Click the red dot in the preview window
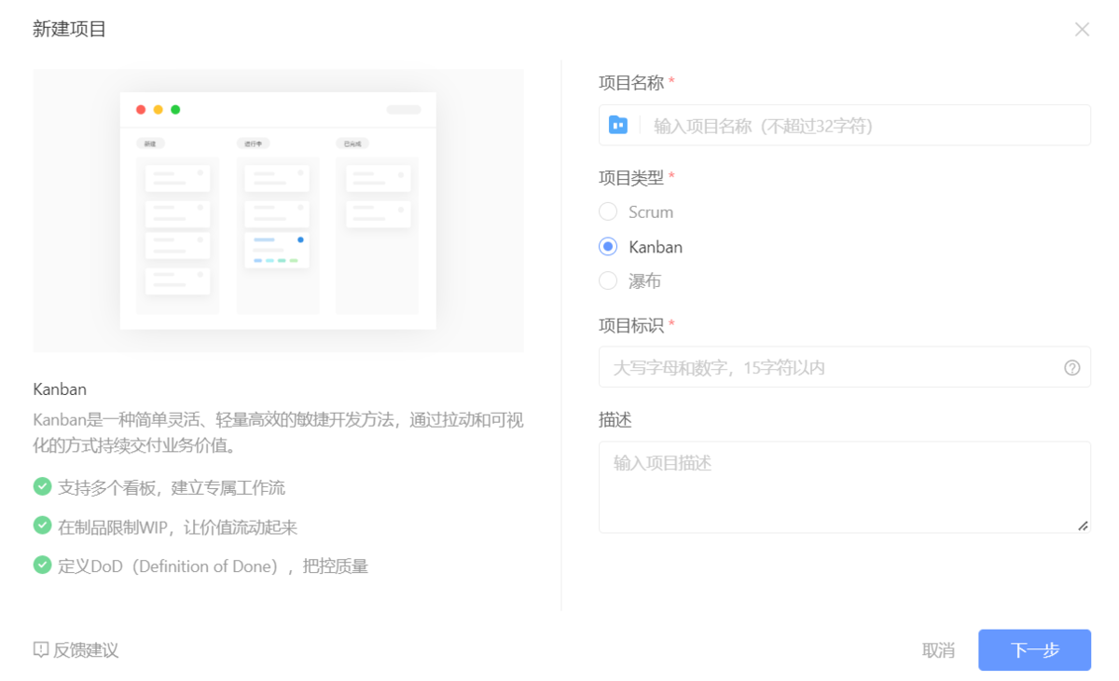 tap(141, 109)
